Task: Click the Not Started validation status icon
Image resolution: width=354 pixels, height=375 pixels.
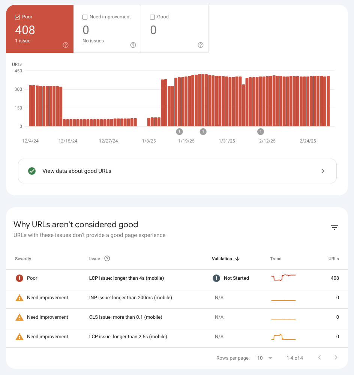Action: coord(216,278)
